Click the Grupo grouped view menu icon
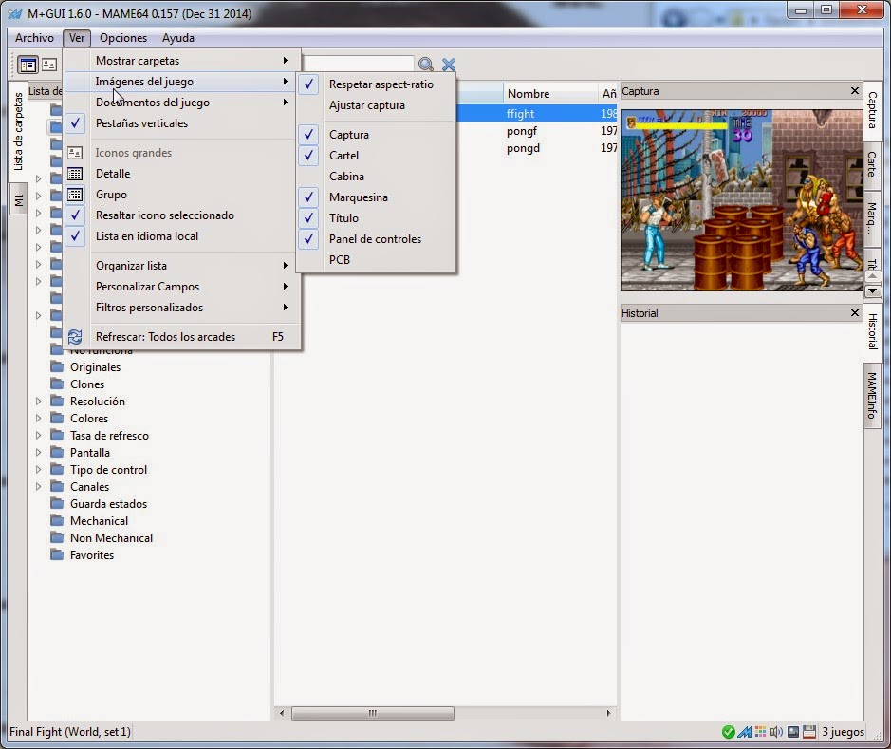The image size is (891, 749). coord(75,195)
